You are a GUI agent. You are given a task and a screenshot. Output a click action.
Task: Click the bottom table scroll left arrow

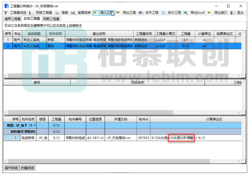click(x=6, y=161)
